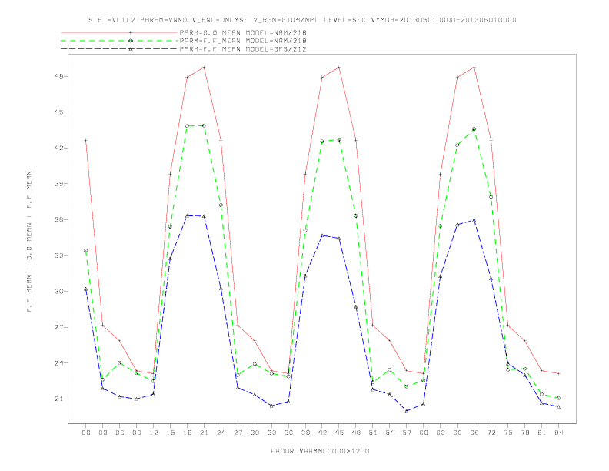Click x-axis tick label 21
The image size is (609, 471).
204,433
